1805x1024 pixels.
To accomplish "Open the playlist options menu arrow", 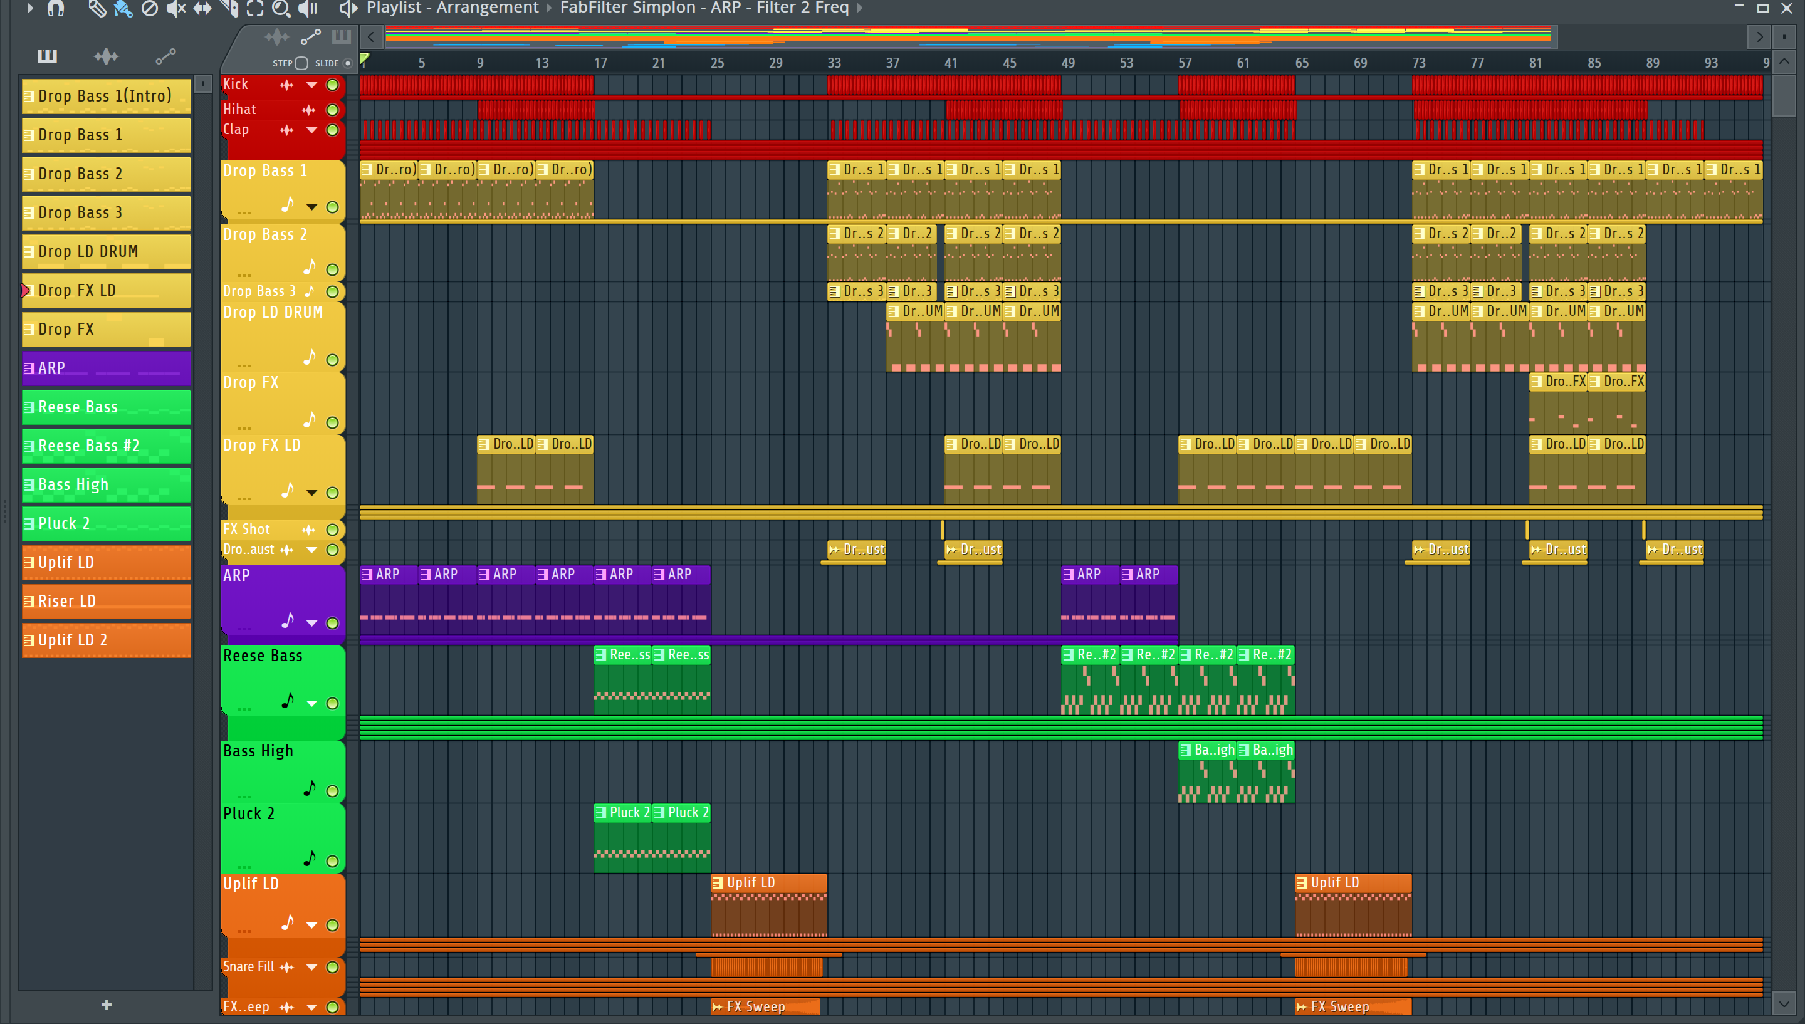I will [29, 8].
